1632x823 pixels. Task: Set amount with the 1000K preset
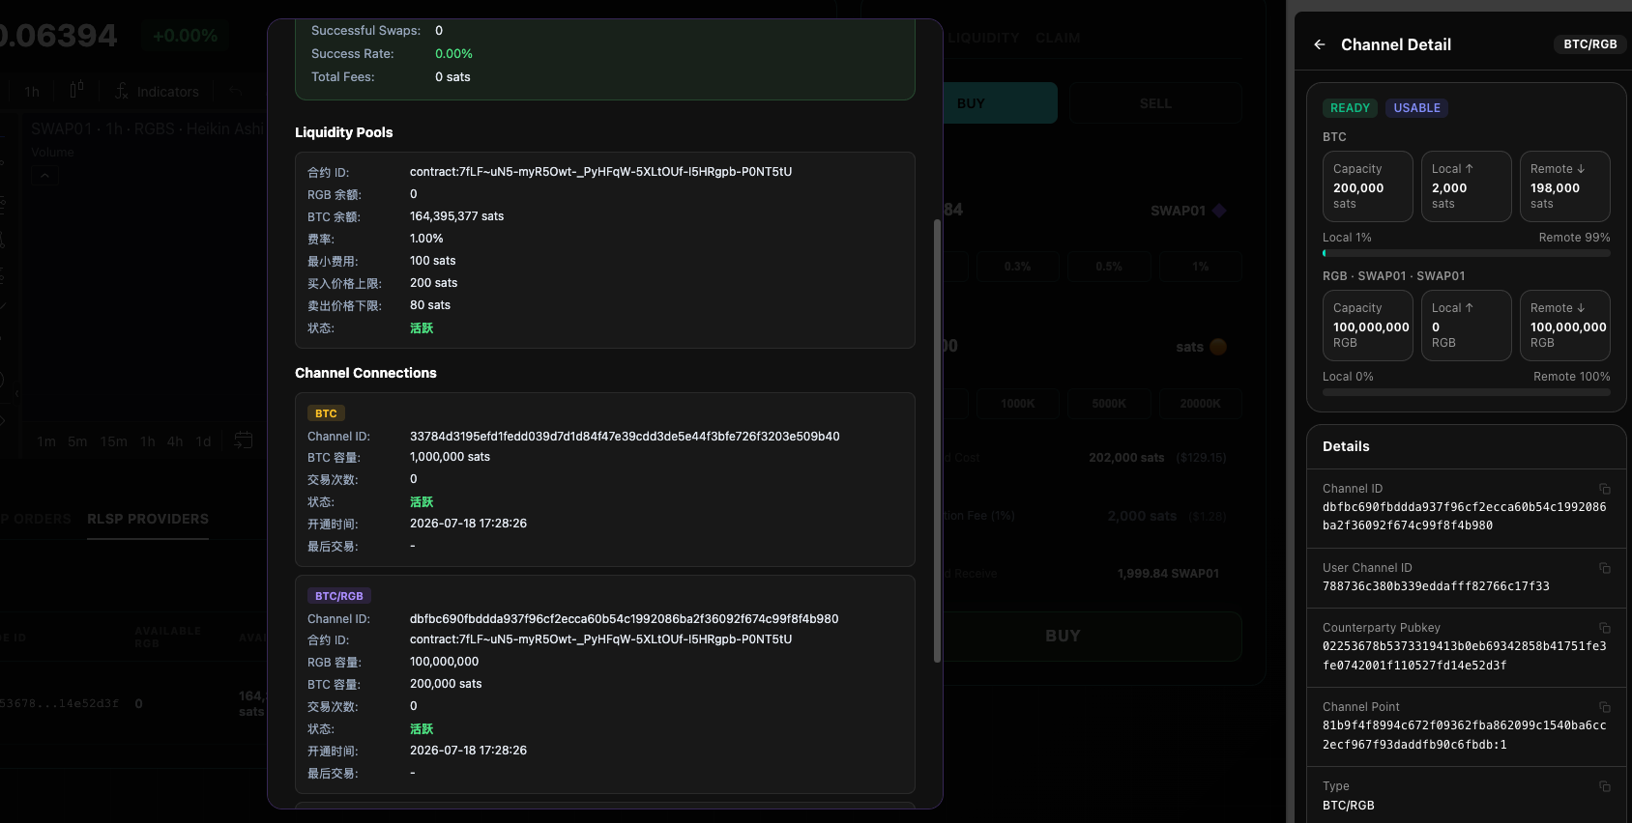tap(1018, 404)
